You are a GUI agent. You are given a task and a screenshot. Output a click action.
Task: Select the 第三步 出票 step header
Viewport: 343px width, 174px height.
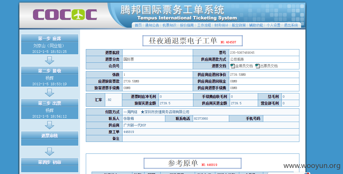click(x=50, y=103)
